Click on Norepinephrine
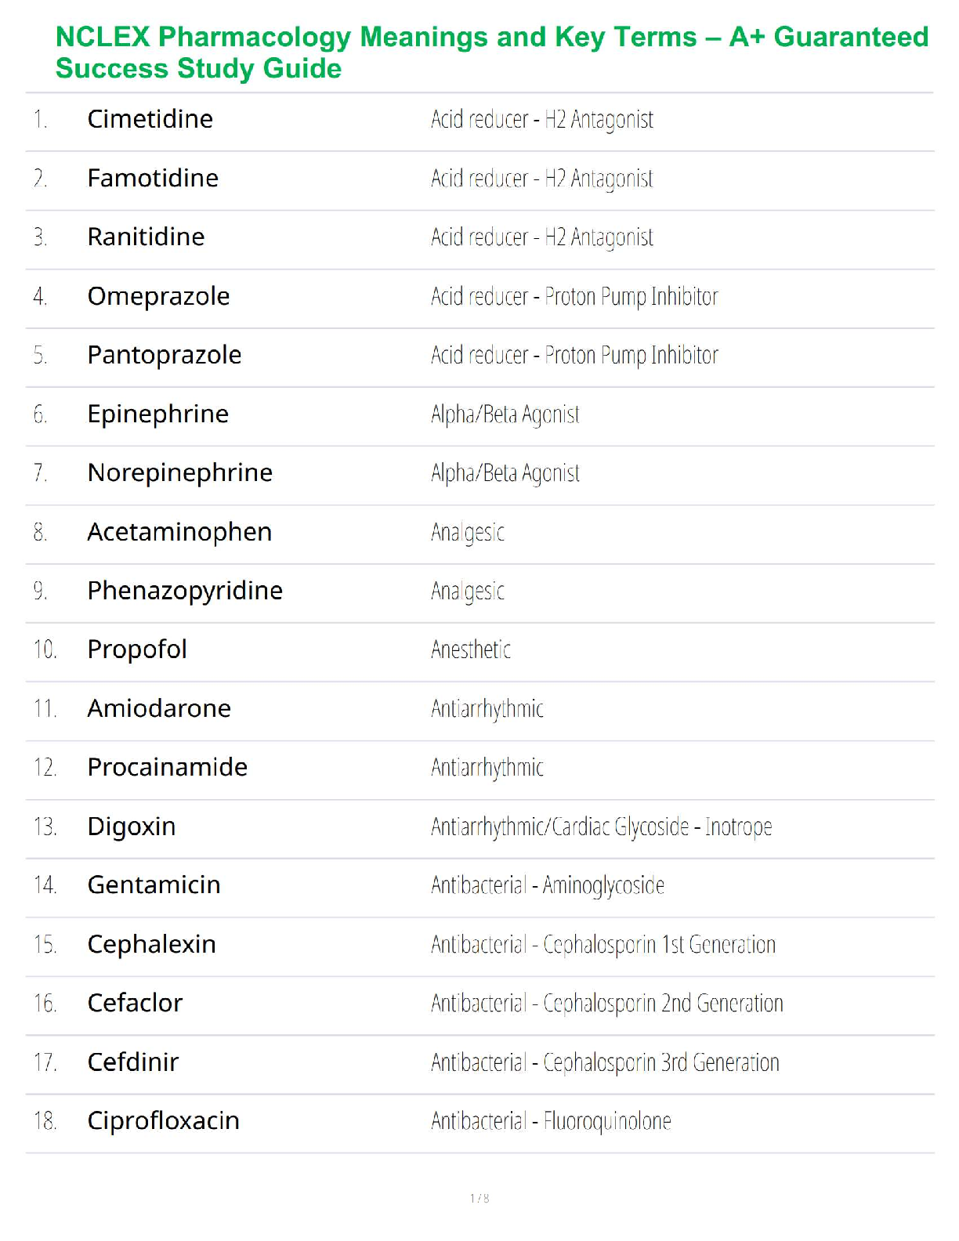The height and width of the screenshot is (1241, 959). tap(179, 472)
